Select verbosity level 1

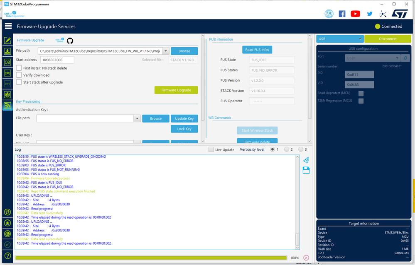(273, 149)
